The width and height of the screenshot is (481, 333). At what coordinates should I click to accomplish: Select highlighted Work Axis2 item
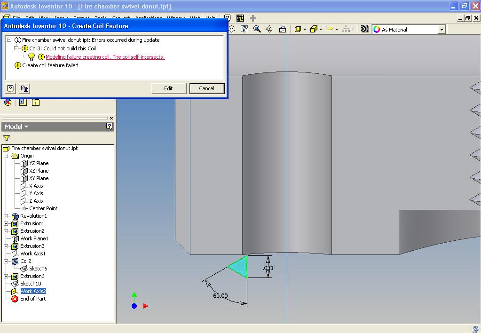(33, 291)
